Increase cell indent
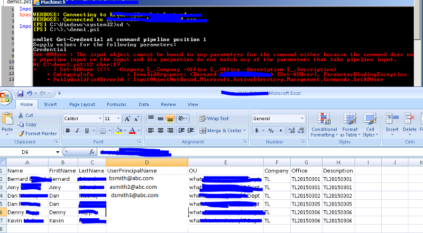The width and height of the screenshot is (423, 233). (190, 131)
